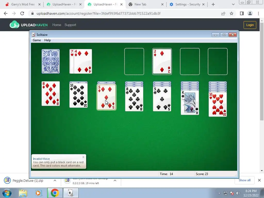This screenshot has height=198, width=264.
Task: Launch Windows Media Player from taskbar
Action: (38, 193)
